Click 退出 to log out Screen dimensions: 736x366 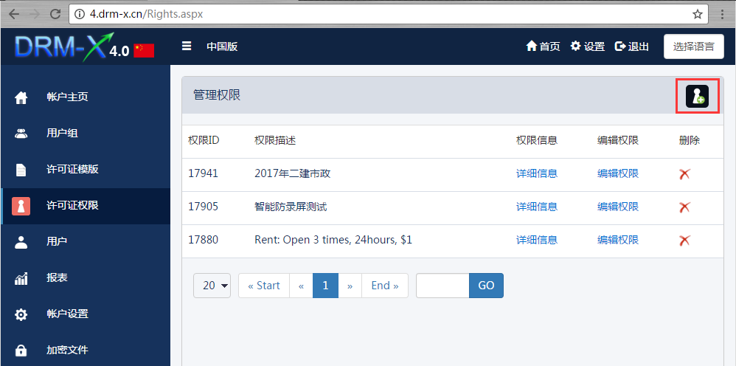632,46
